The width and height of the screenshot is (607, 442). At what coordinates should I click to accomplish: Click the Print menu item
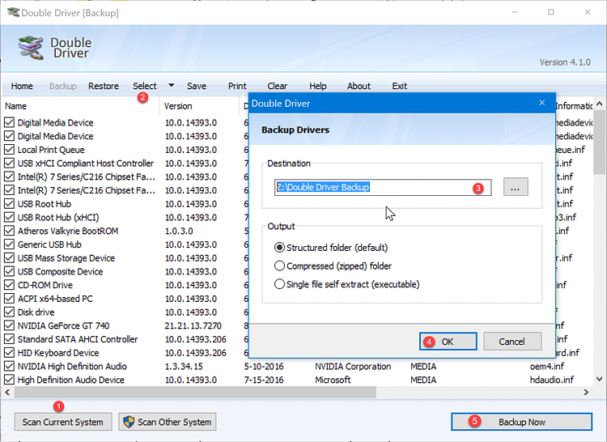(237, 86)
